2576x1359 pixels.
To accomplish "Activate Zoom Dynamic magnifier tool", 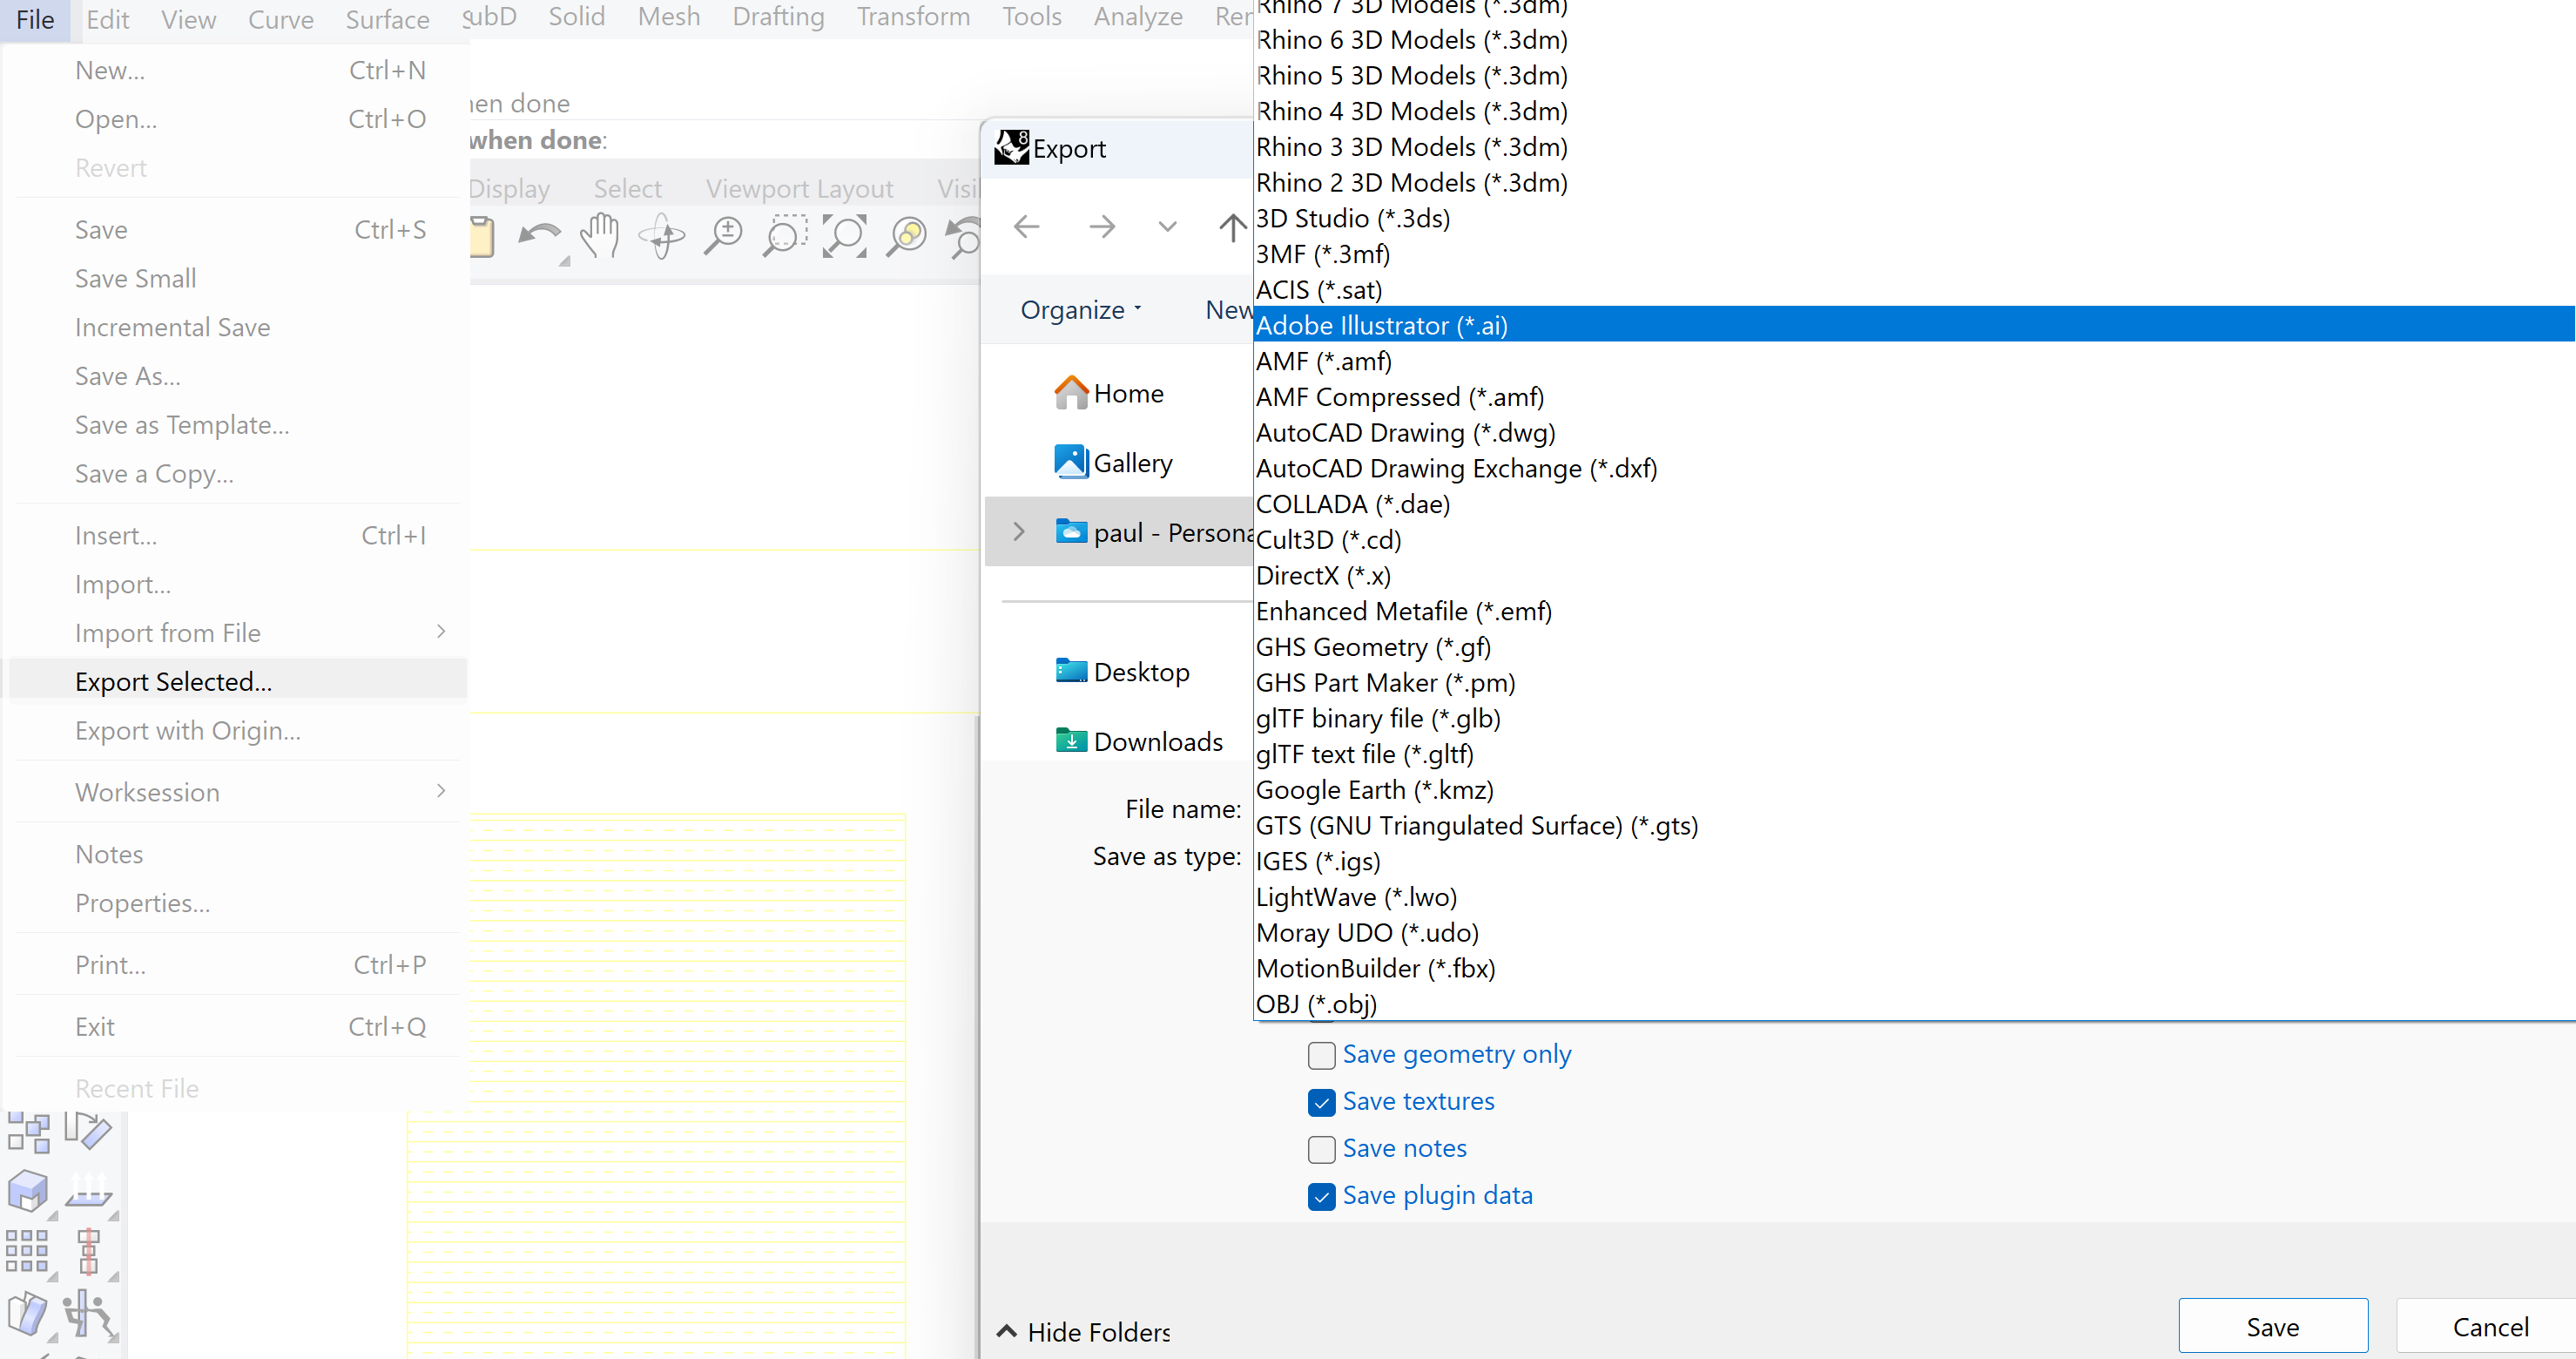I will point(723,236).
